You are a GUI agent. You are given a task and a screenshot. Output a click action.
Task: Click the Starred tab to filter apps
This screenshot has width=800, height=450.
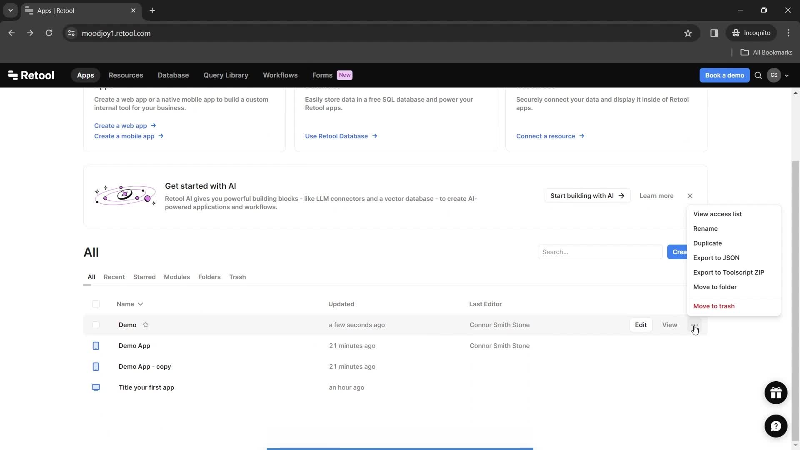pyautogui.click(x=144, y=277)
